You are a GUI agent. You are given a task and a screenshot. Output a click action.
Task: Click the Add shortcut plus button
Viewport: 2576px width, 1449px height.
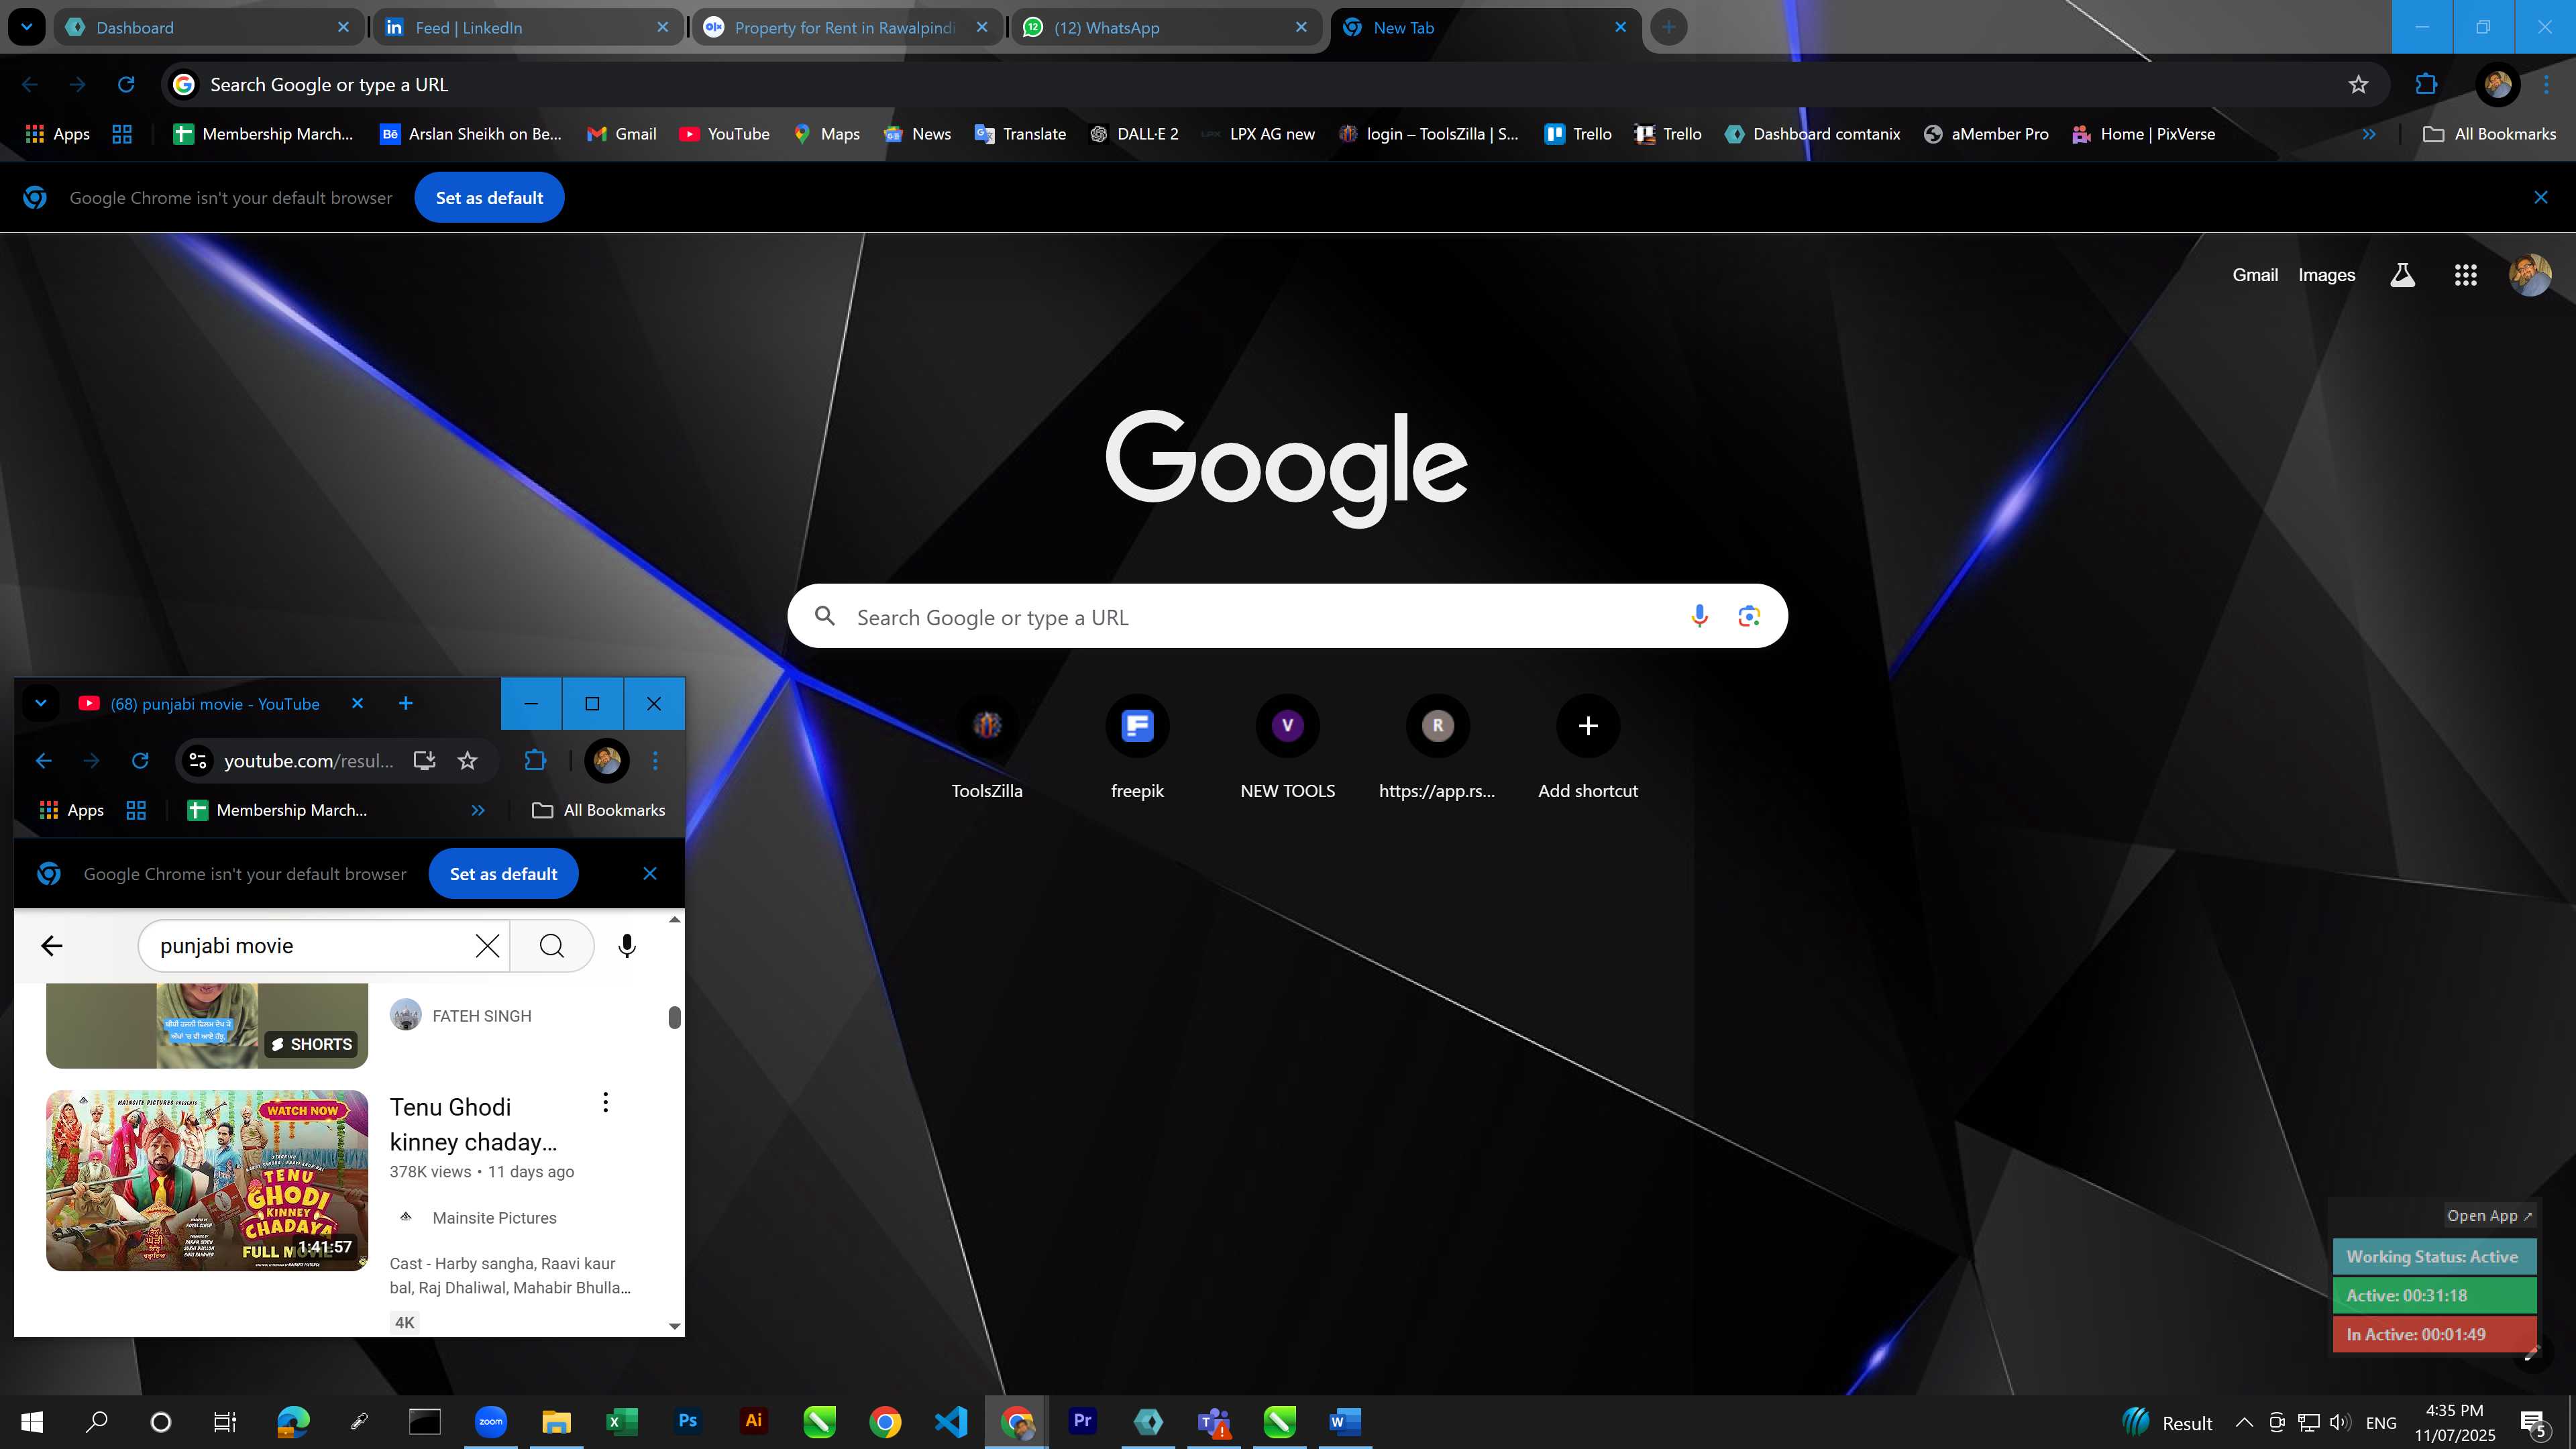pos(1588,726)
